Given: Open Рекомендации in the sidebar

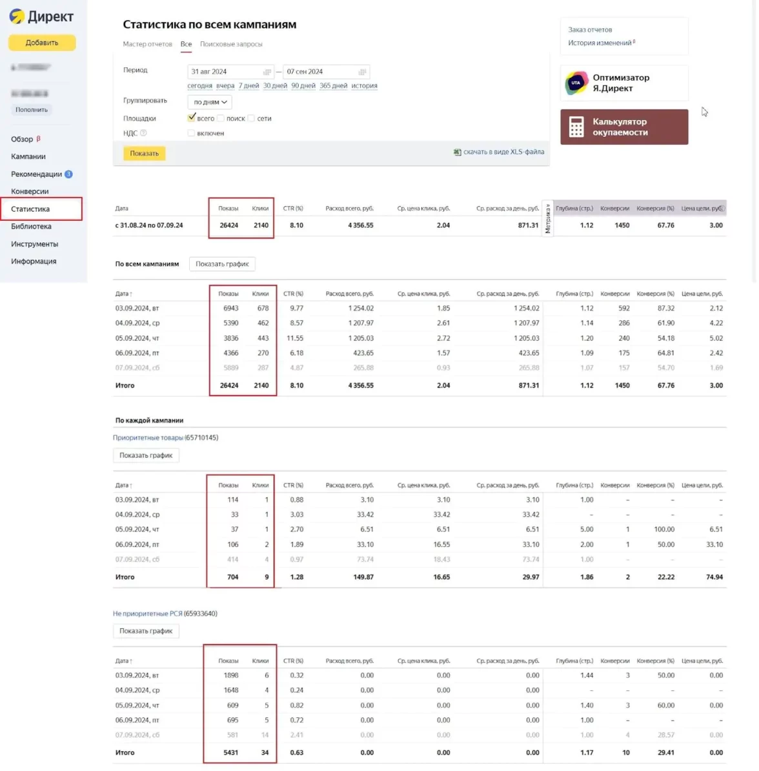Looking at the screenshot, I should pyautogui.click(x=36, y=174).
